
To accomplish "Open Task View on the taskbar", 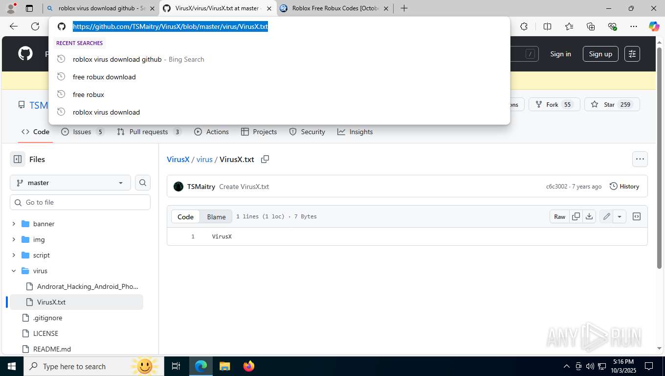I will [x=176, y=366].
